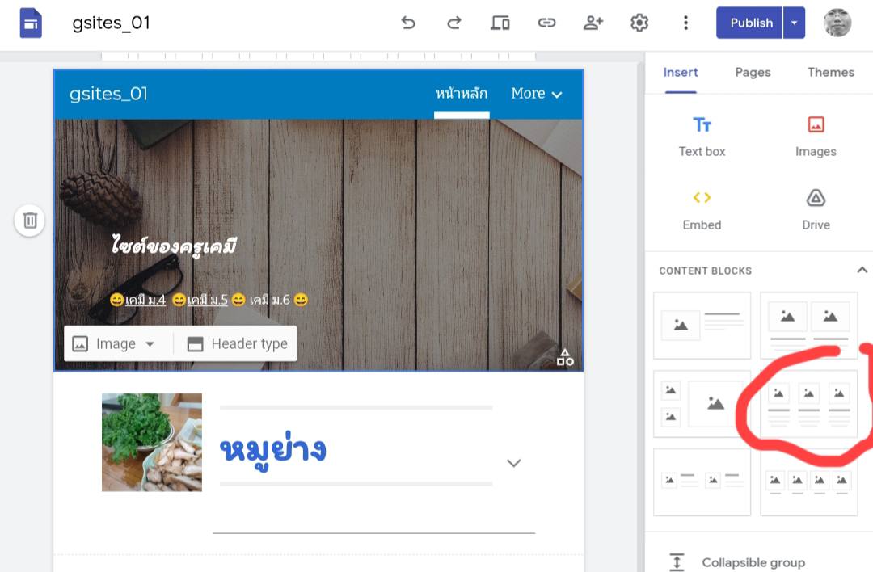Select the three-column image content block
The image size is (873, 572).
click(808, 404)
